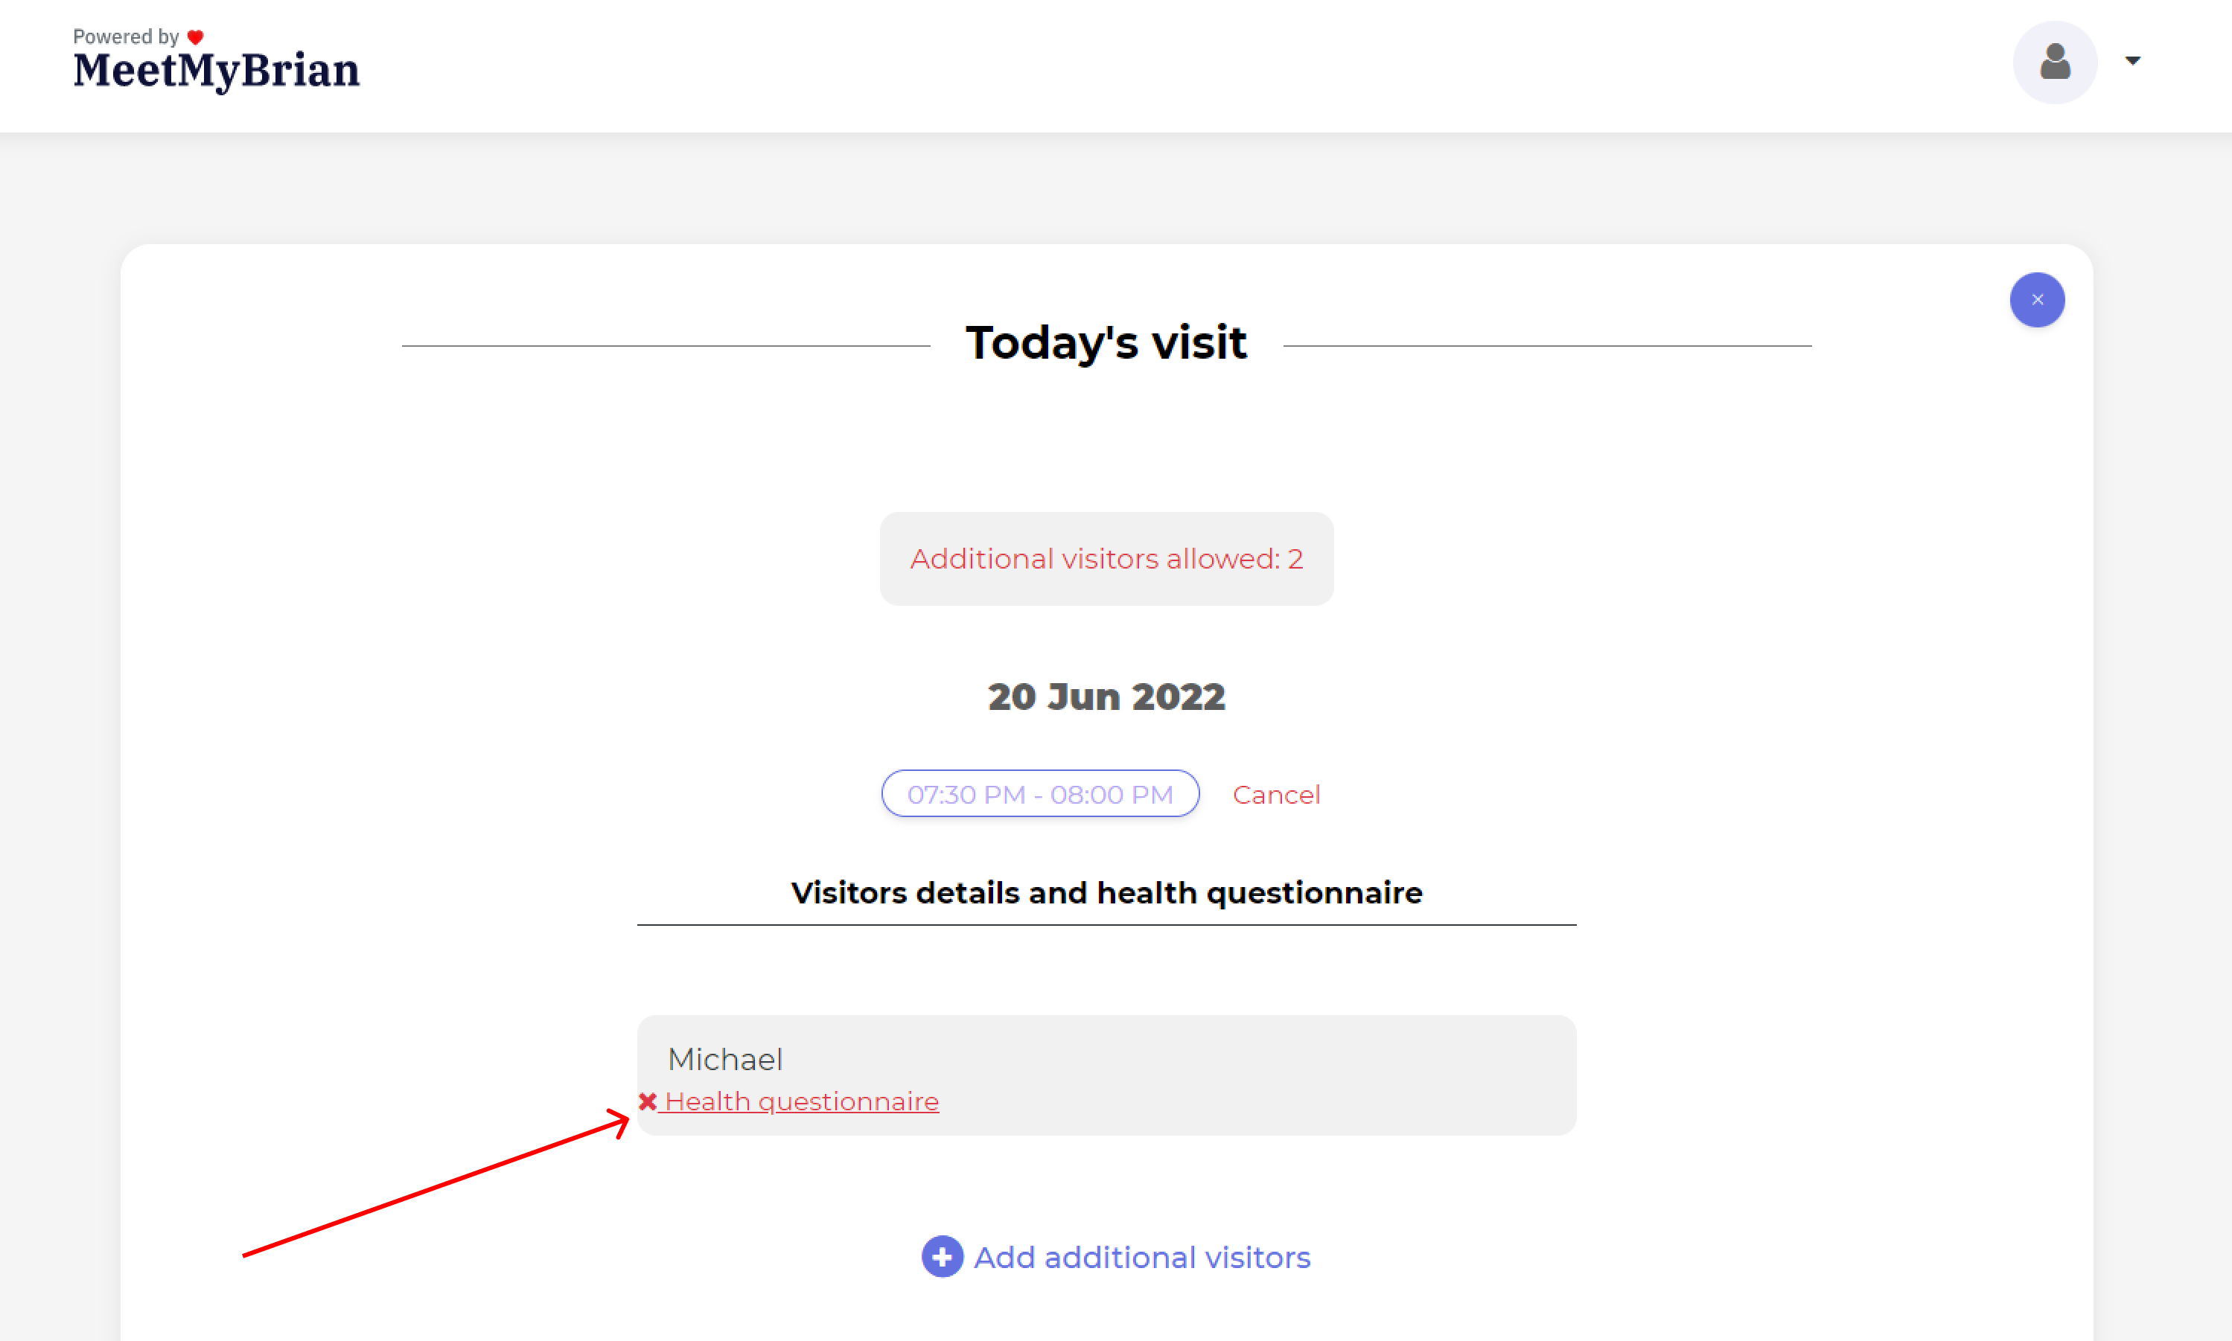Click empty area of Michael's visitor card
The image size is (2232, 1341).
coord(1266,1075)
